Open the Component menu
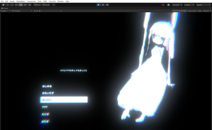Image resolution: width=212 pixels, height=130 pixels. pyautogui.click(x=31, y=1)
